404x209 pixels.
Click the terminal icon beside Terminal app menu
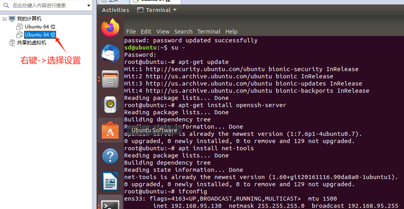click(x=140, y=10)
